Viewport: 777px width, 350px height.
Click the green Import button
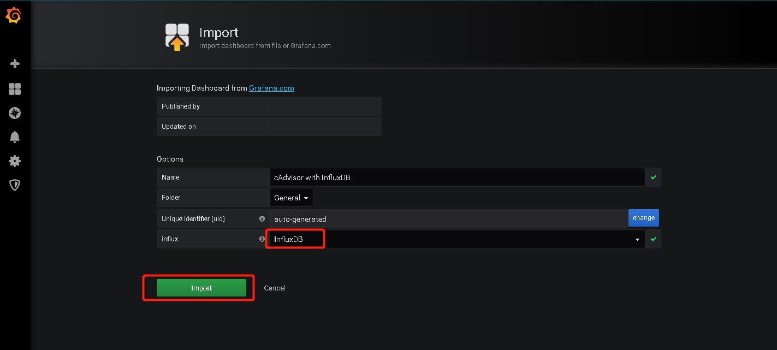pyautogui.click(x=201, y=288)
